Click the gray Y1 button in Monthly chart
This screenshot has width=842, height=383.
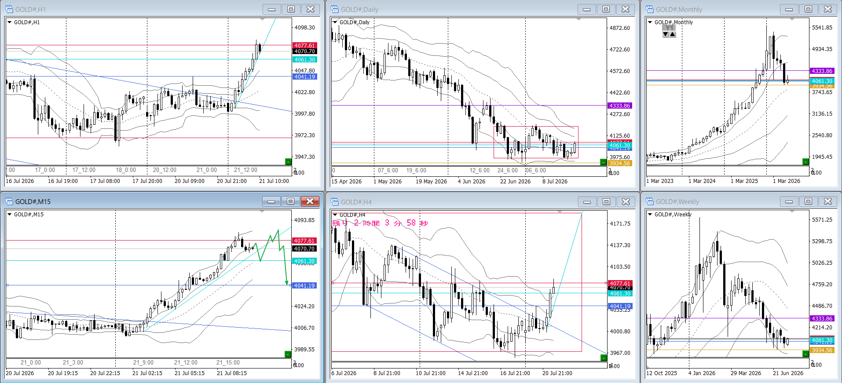point(669,28)
